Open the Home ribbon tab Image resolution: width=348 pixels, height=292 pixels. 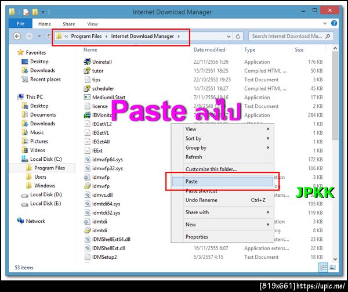tap(45, 24)
